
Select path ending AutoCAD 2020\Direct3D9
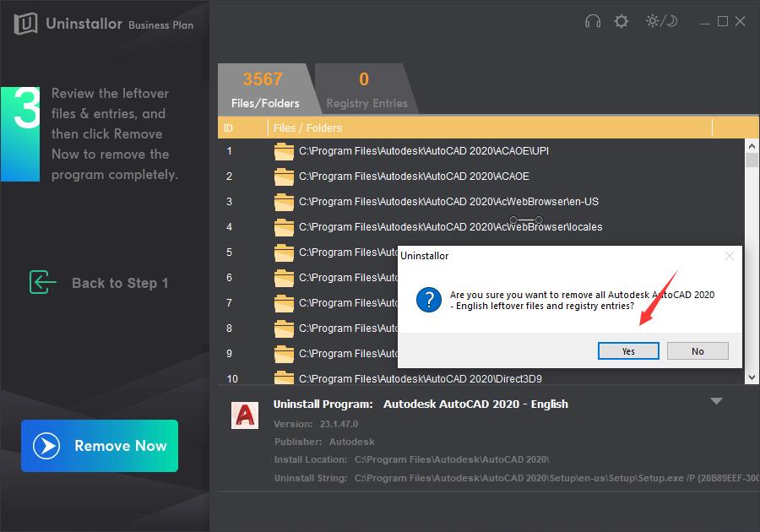pos(421,379)
